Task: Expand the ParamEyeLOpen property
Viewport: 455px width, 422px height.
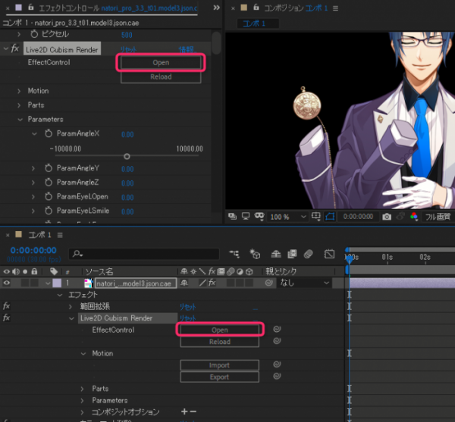Action: coord(33,196)
